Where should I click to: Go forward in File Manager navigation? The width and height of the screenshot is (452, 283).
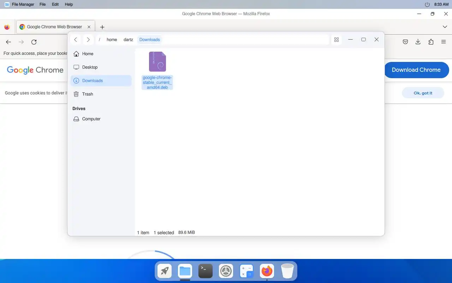pos(88,40)
